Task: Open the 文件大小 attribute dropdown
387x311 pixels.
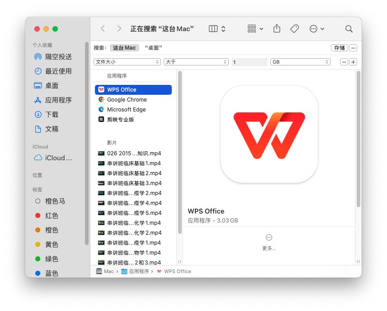Action: [127, 62]
